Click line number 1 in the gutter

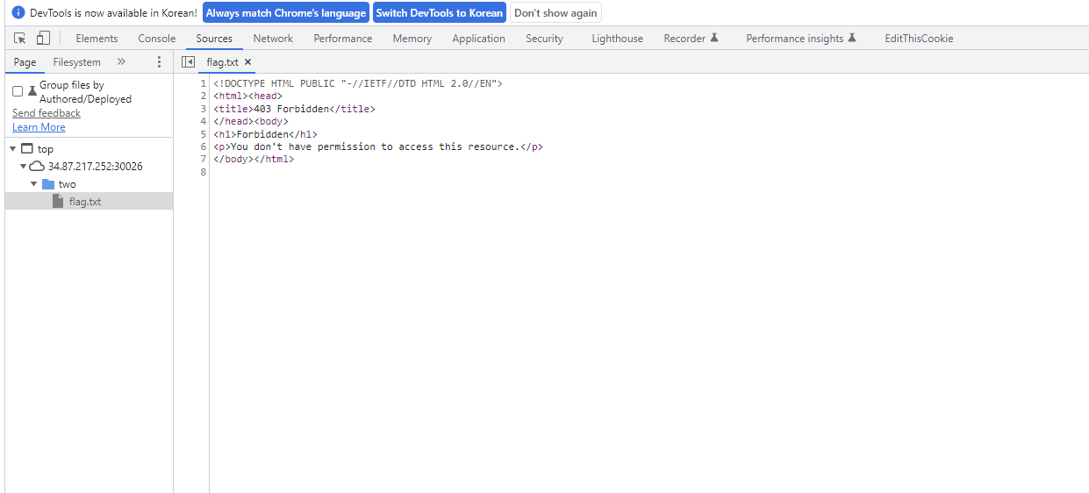pyautogui.click(x=203, y=83)
